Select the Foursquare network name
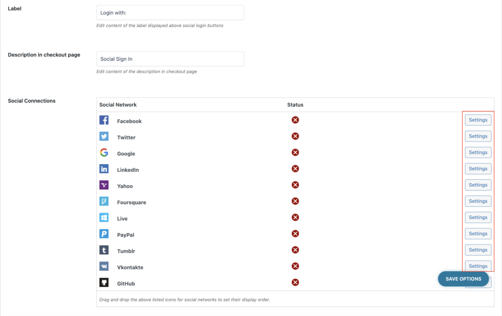This screenshot has width=502, height=316. coord(131,202)
